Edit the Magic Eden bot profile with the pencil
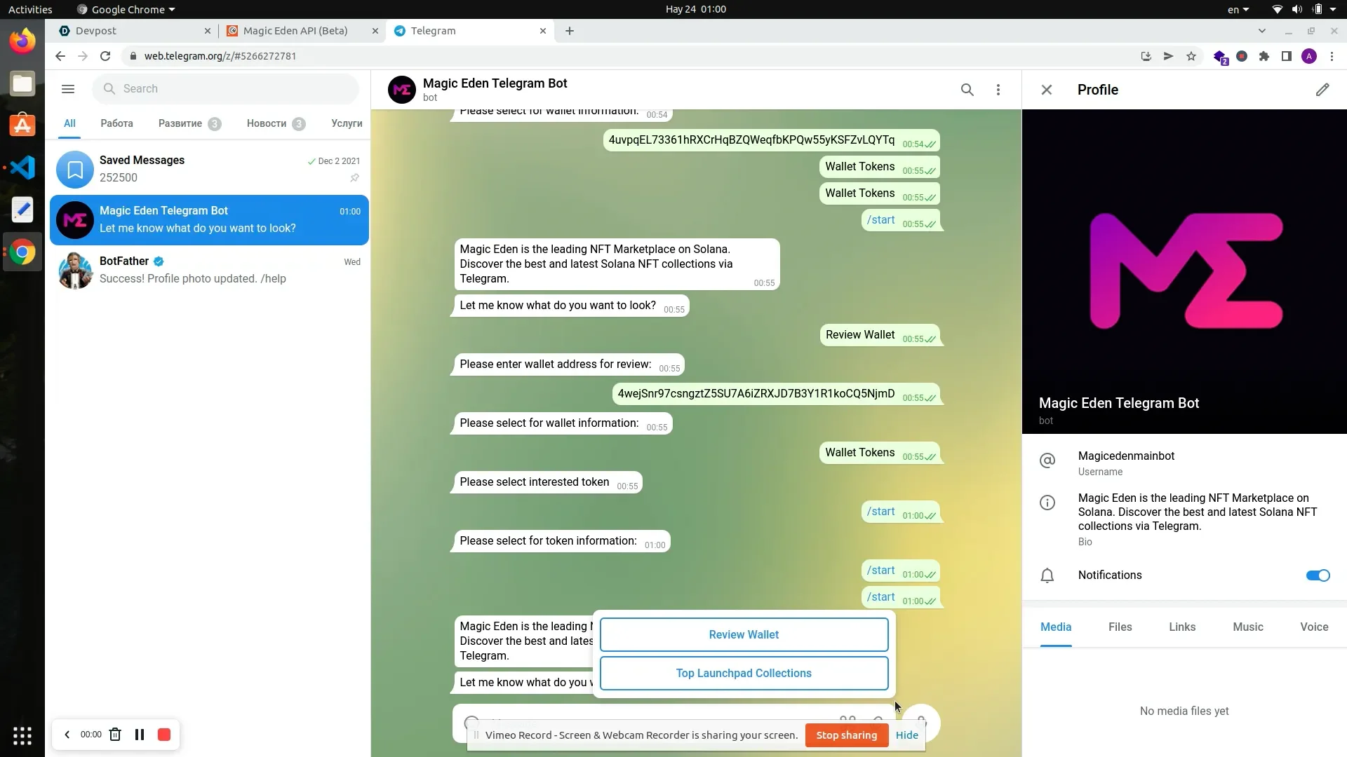This screenshot has height=757, width=1347. point(1323,90)
